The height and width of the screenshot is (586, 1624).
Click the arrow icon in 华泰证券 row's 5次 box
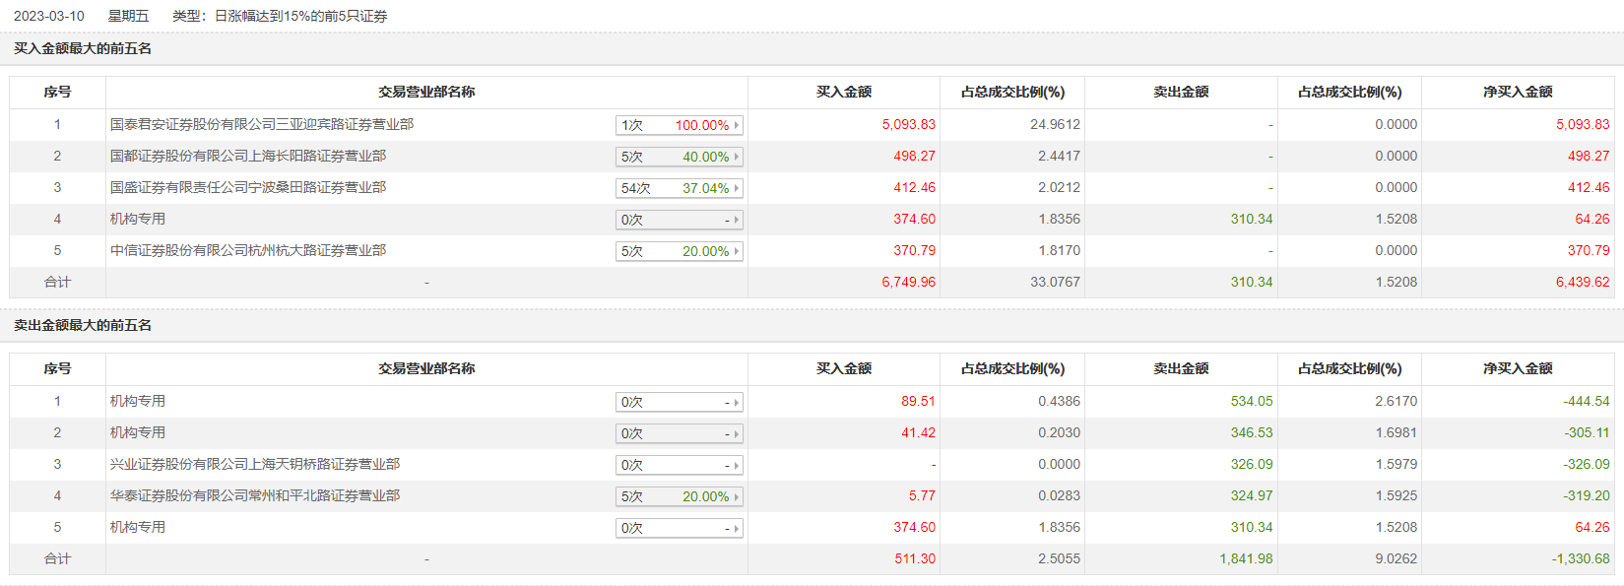click(736, 496)
